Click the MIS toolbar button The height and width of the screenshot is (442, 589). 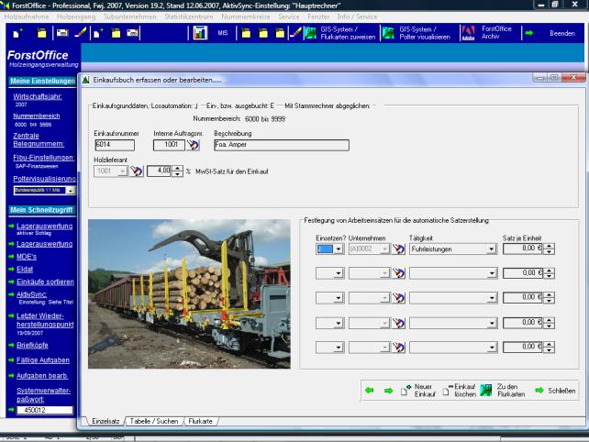[x=223, y=33]
